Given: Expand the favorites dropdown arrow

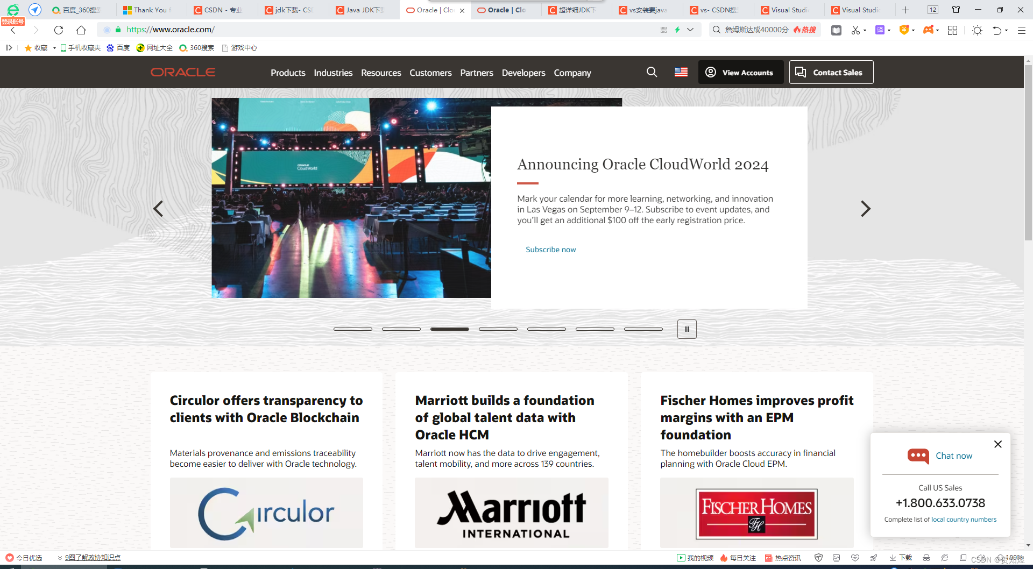Looking at the screenshot, I should [x=54, y=48].
